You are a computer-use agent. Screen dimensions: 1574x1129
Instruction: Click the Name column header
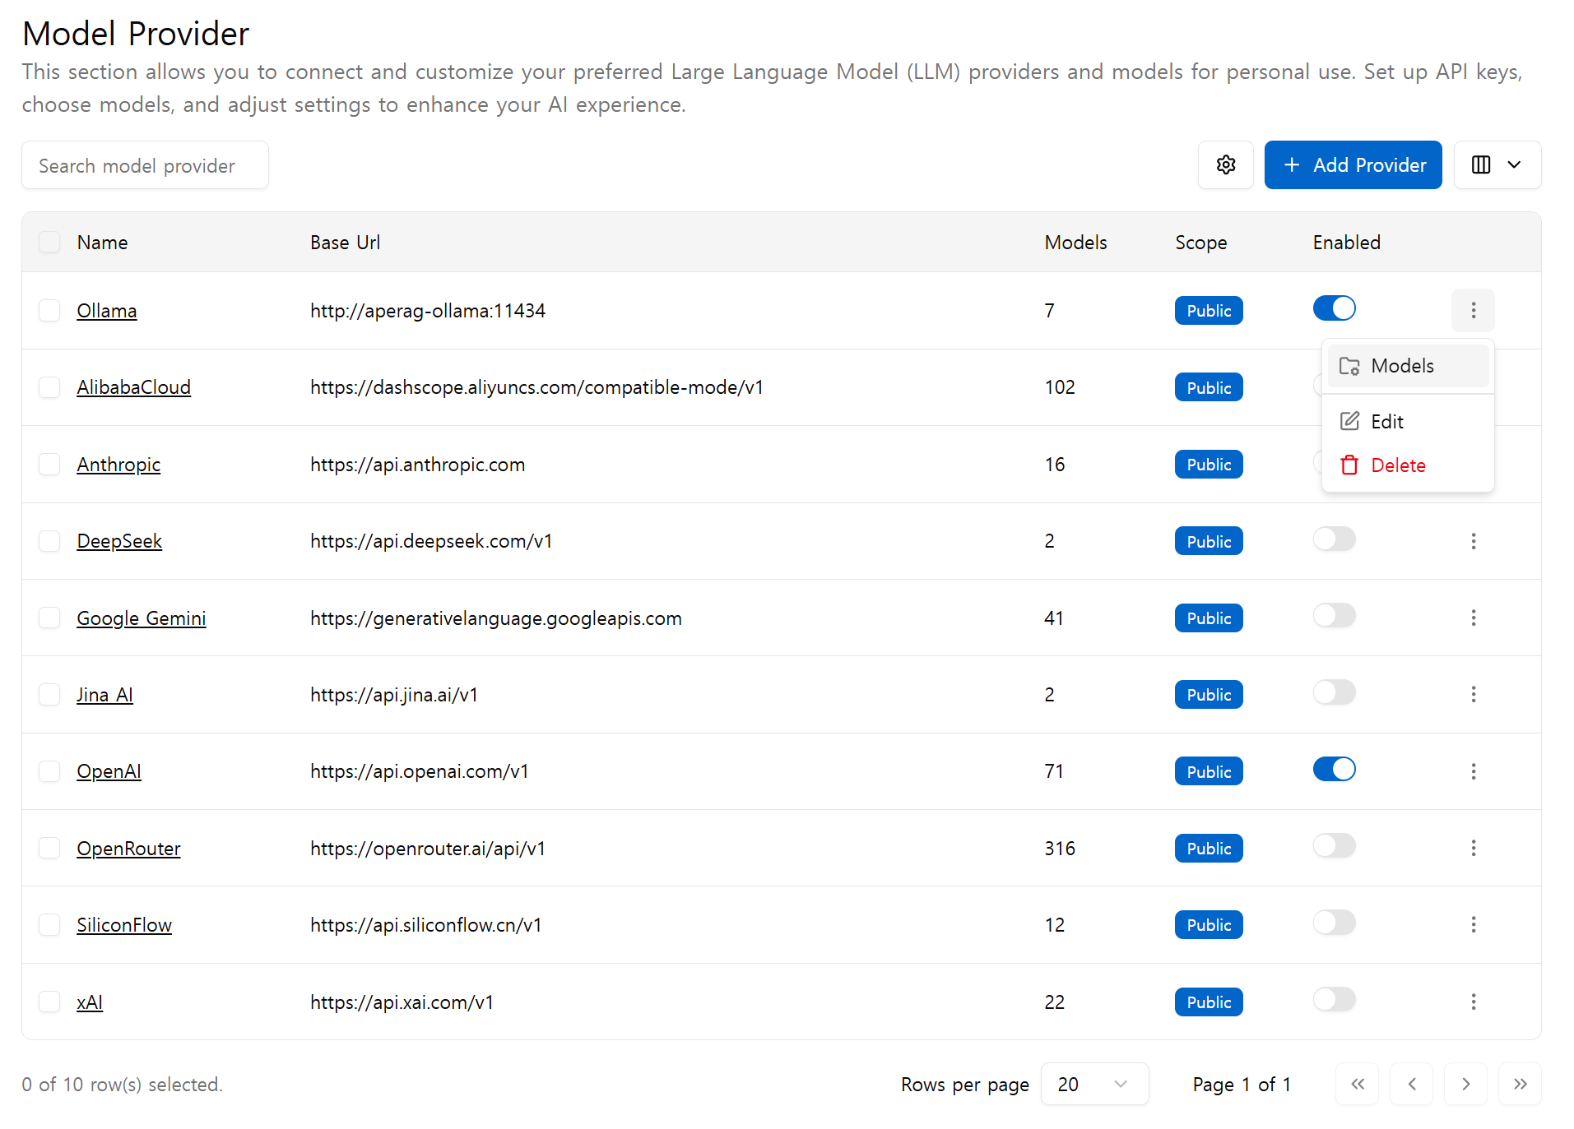[x=102, y=243]
